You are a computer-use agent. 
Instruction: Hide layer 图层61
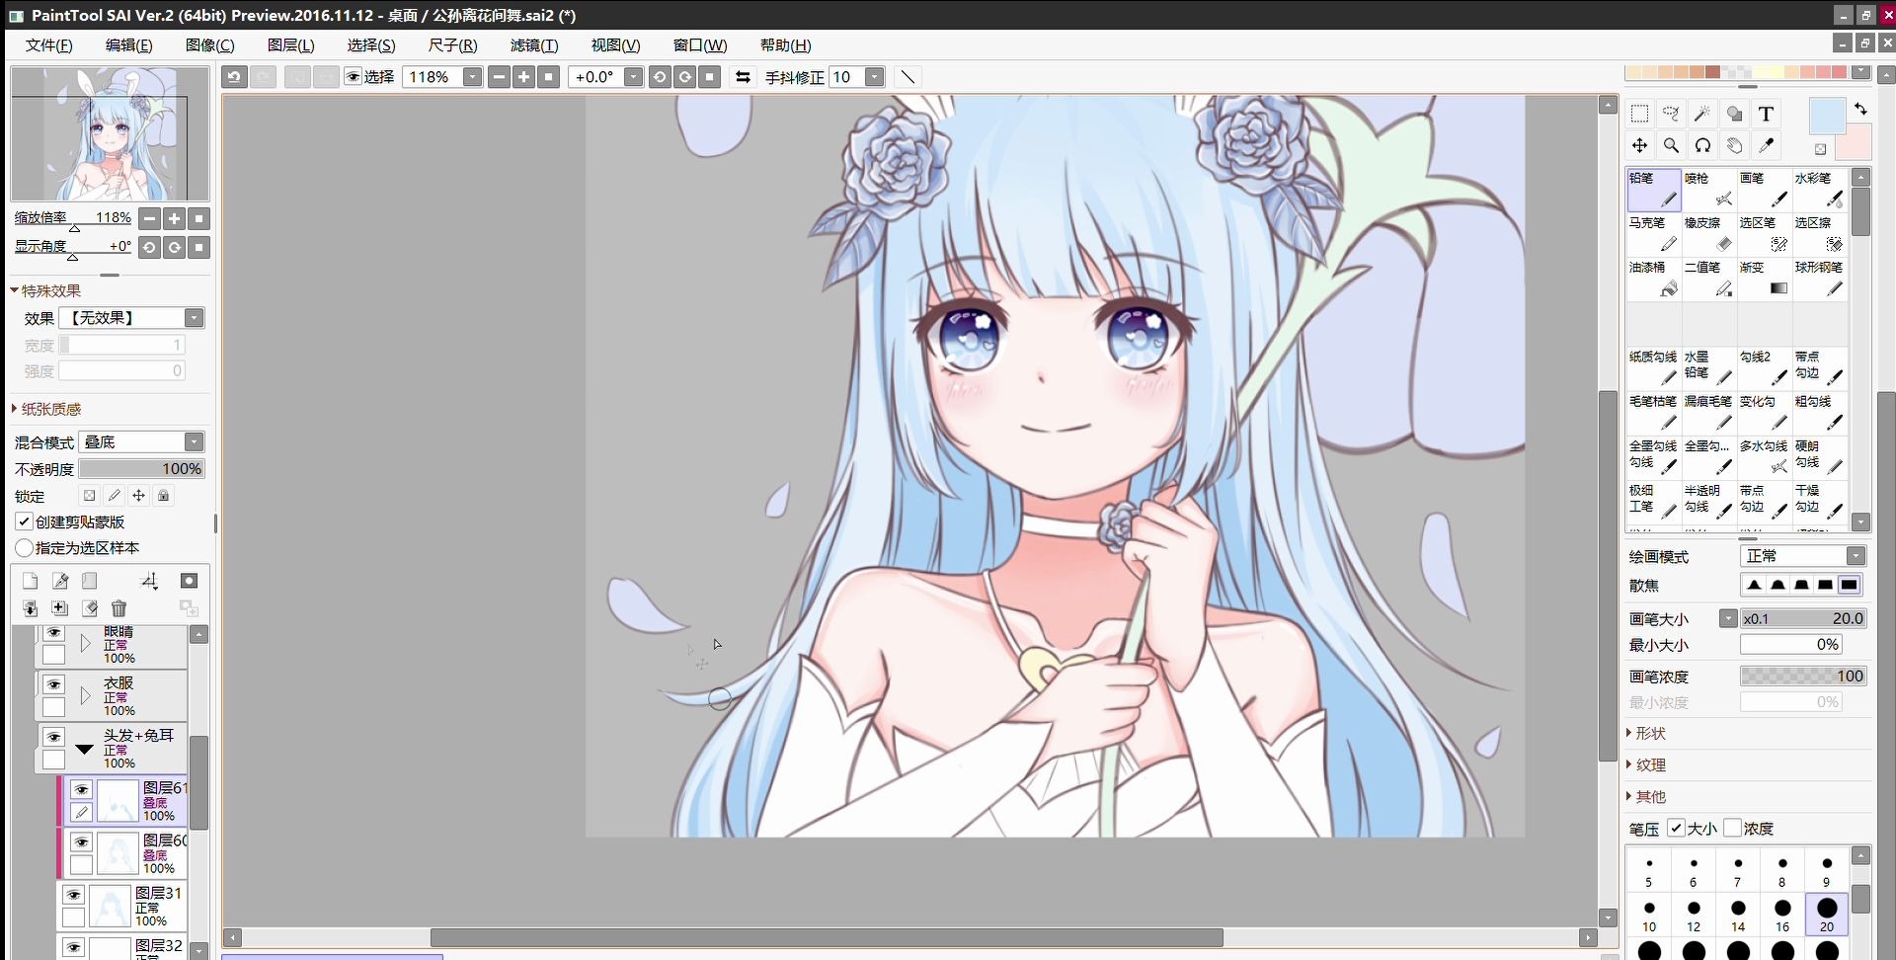click(x=81, y=789)
